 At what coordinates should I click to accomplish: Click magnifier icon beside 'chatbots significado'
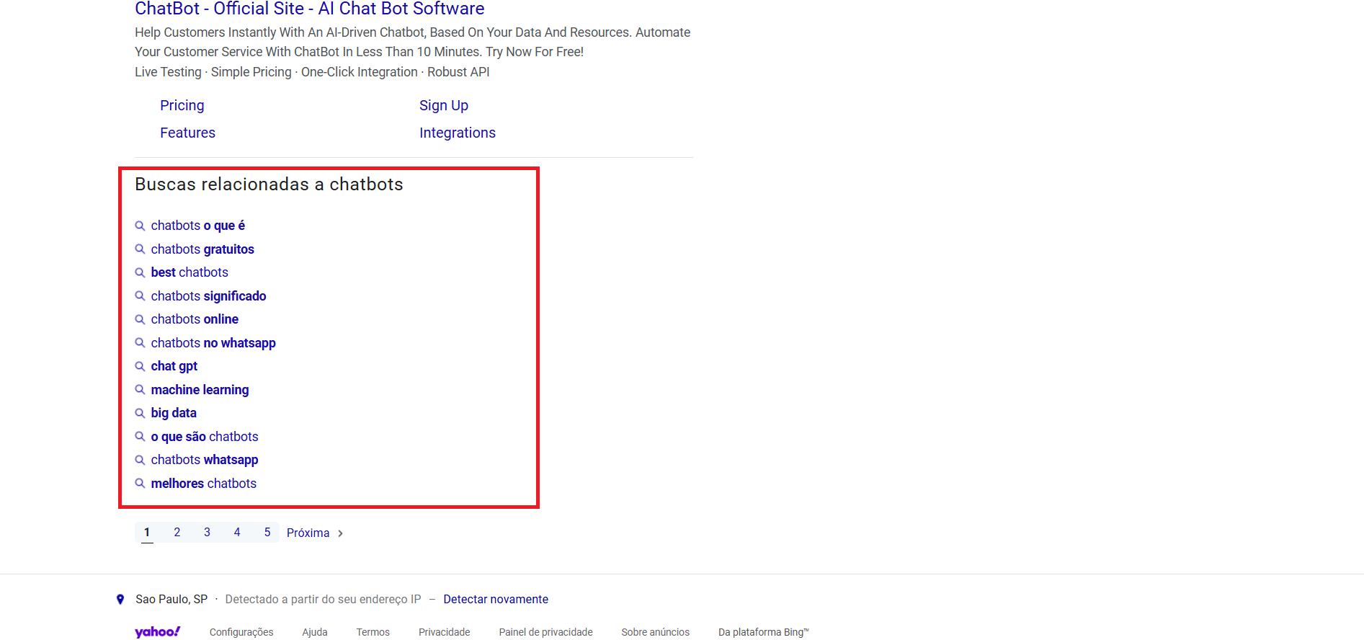141,296
